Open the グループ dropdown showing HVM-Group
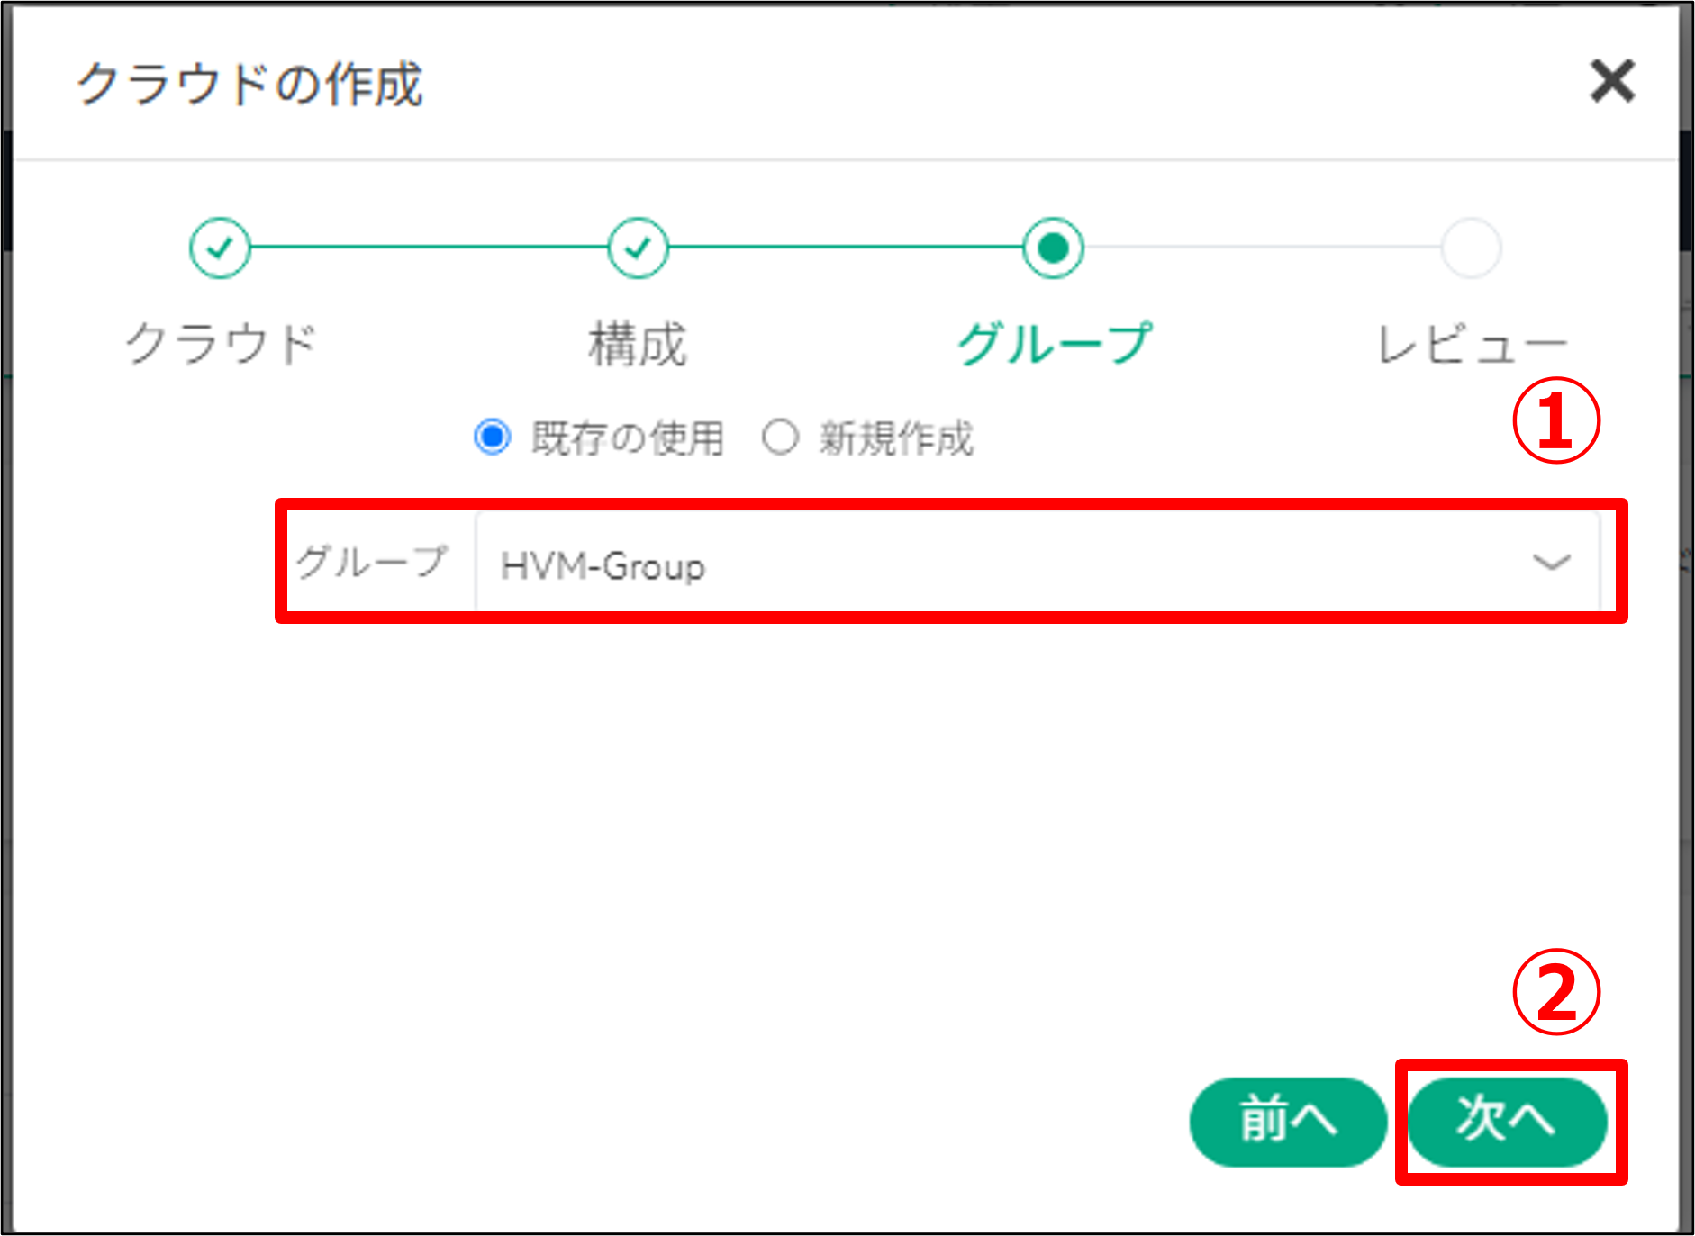The width and height of the screenshot is (1695, 1236). click(991, 565)
